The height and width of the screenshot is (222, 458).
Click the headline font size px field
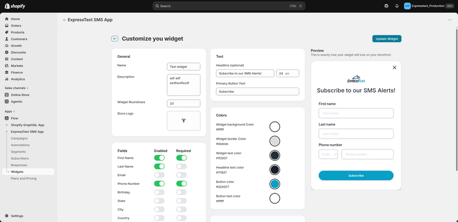point(288,73)
